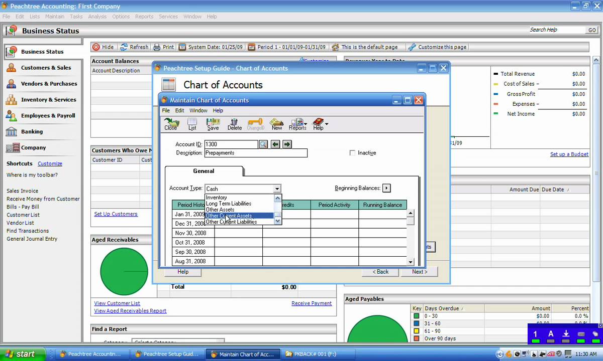Image resolution: width=603 pixels, height=361 pixels.
Task: Switch to PKBACK# 001 (F:) taskbar button
Action: click(x=318, y=354)
